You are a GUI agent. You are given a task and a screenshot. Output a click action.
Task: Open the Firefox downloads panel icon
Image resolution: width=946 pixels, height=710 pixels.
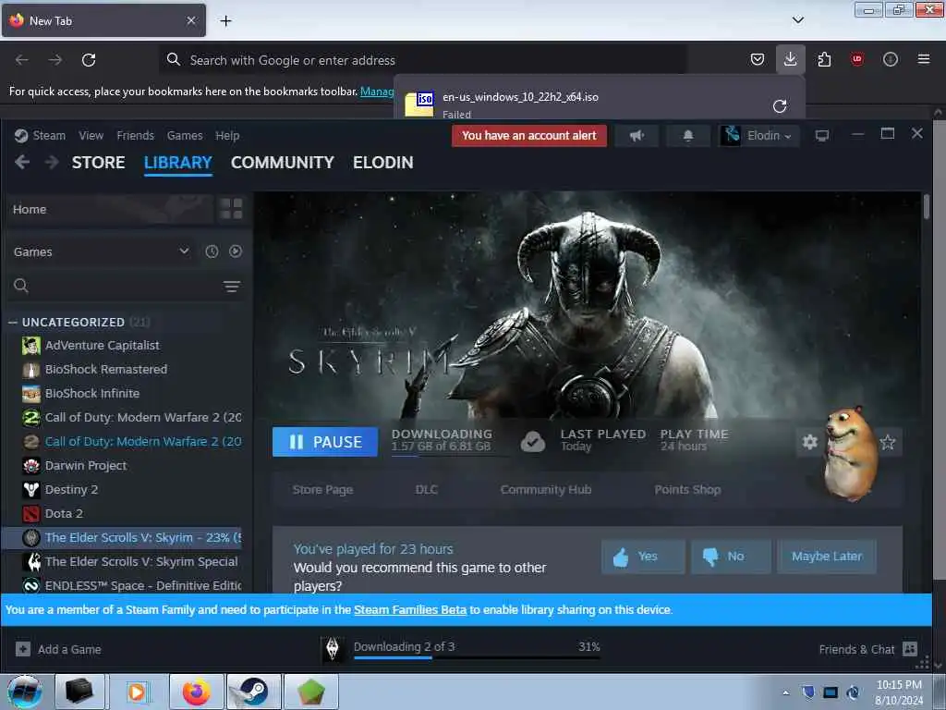[x=791, y=59]
